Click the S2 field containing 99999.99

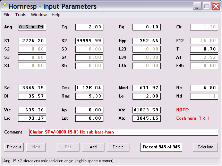tap(89, 41)
